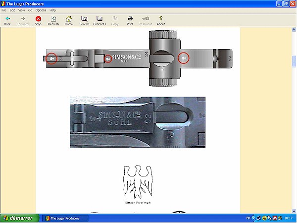Open the File menu

[4, 10]
